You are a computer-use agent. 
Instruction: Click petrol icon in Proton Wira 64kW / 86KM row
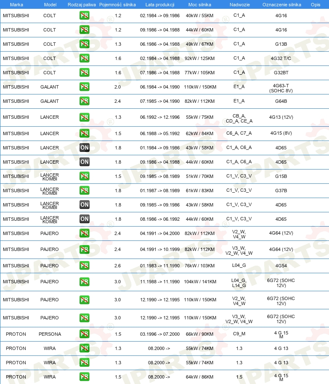coord(84,376)
